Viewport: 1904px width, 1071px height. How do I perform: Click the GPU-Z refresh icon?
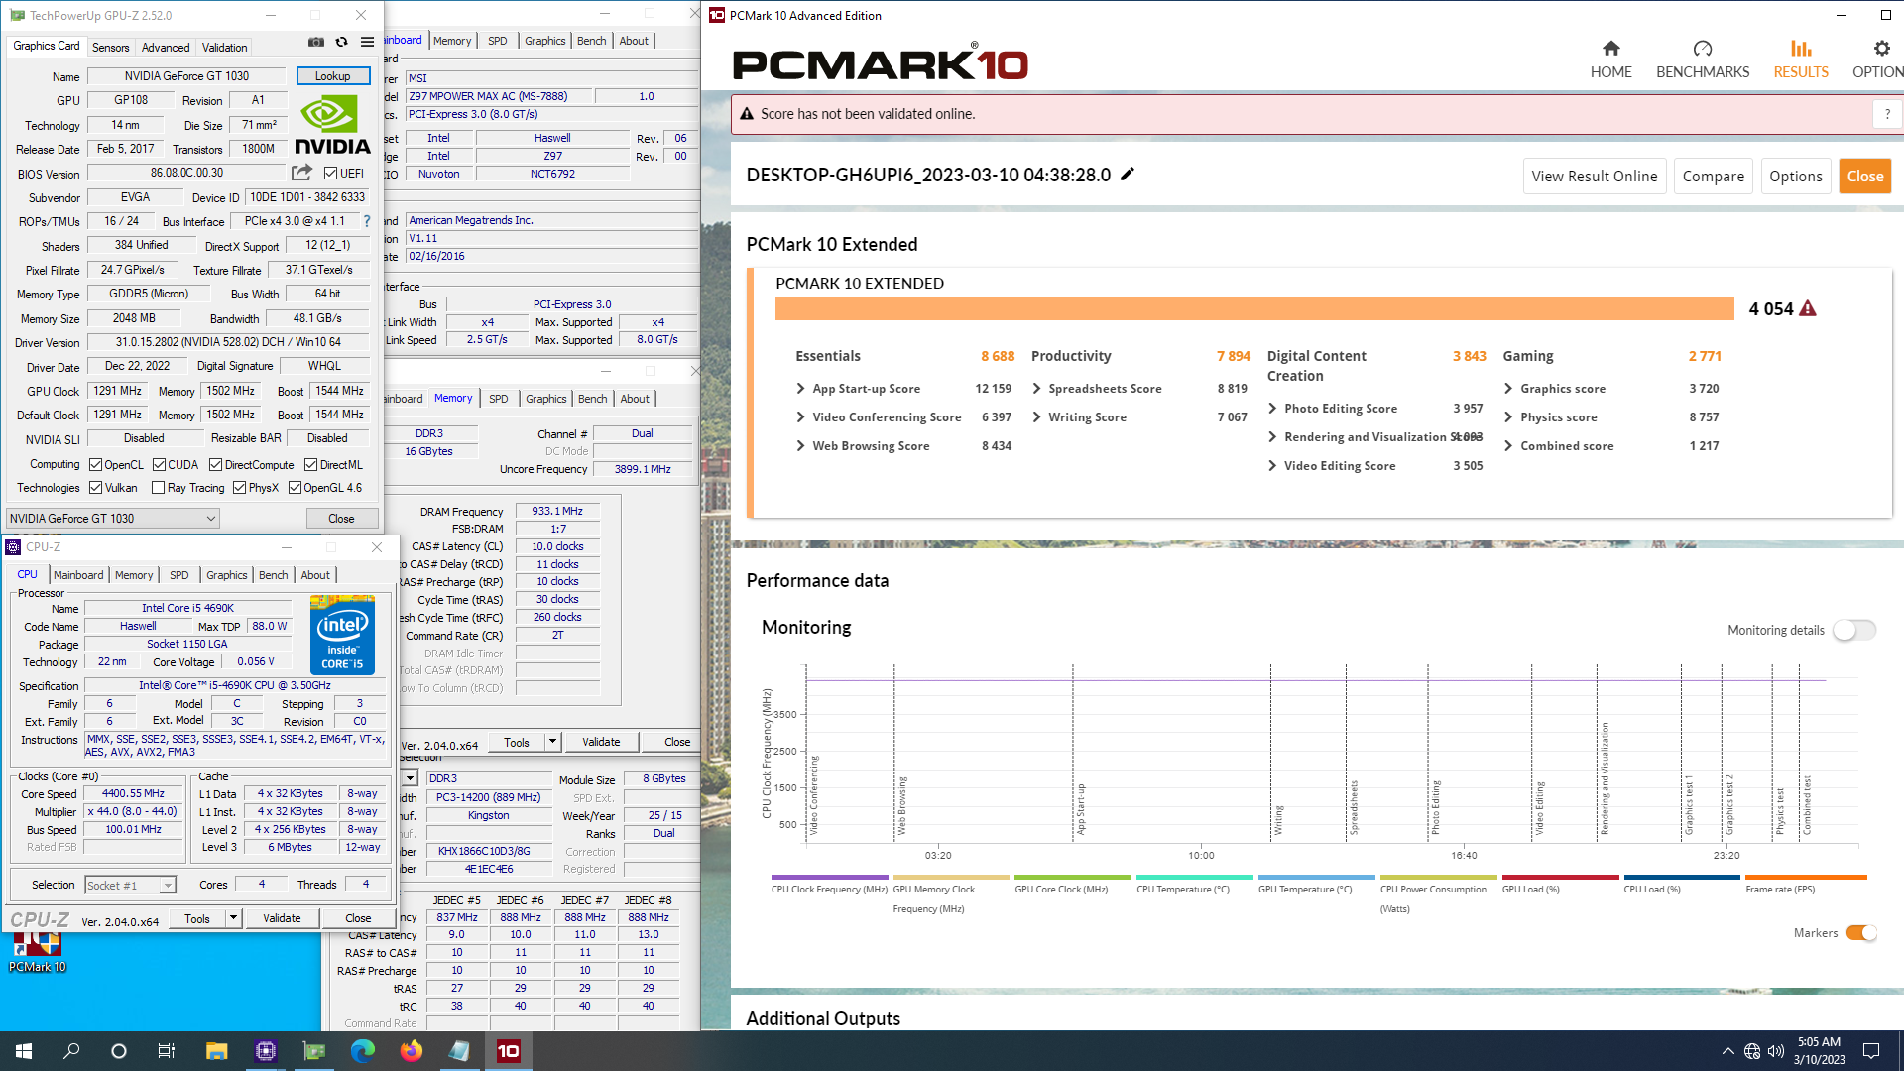point(342,42)
